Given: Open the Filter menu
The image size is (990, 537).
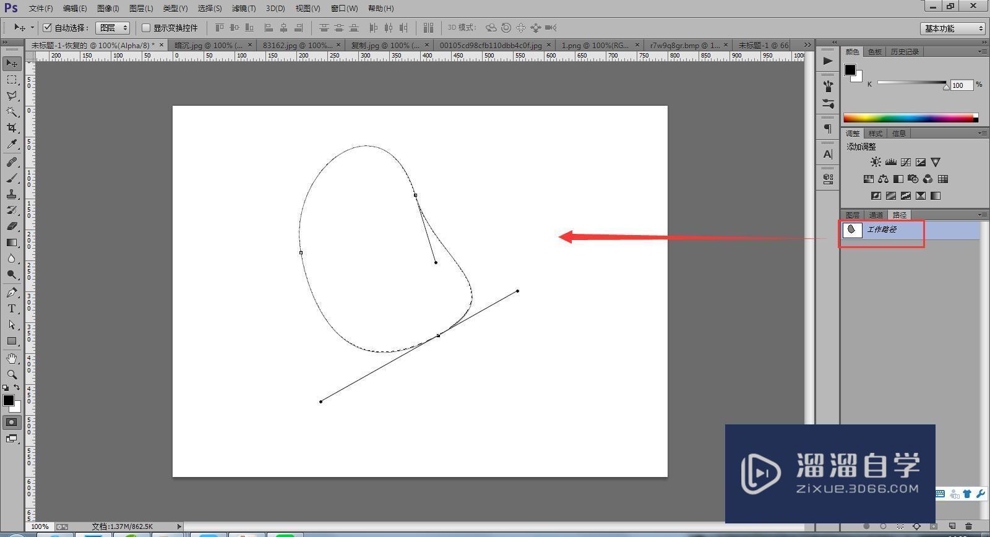Looking at the screenshot, I should coord(243,8).
